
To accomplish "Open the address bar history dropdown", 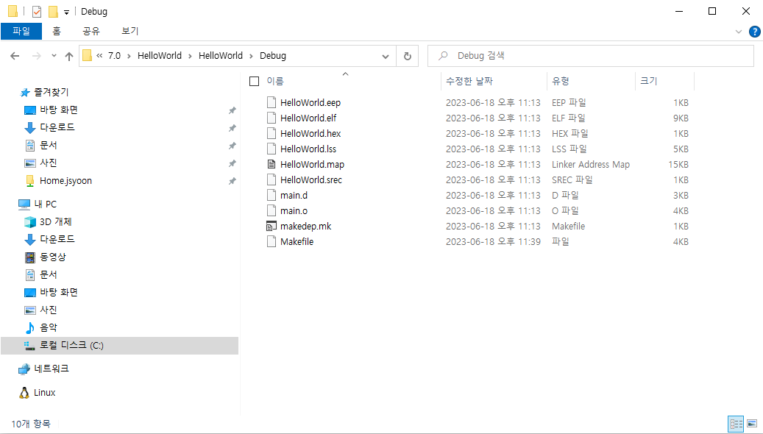I will 386,57.
